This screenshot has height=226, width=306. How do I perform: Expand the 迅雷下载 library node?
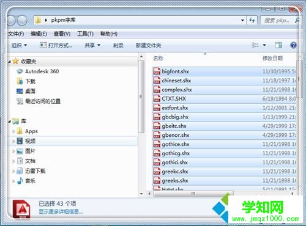pos(13,171)
